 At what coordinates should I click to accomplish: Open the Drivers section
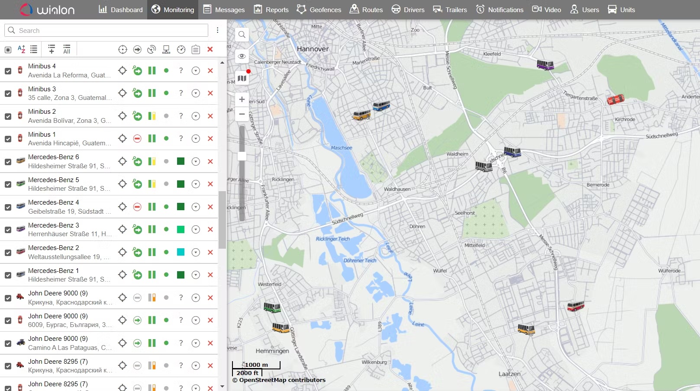[408, 10]
